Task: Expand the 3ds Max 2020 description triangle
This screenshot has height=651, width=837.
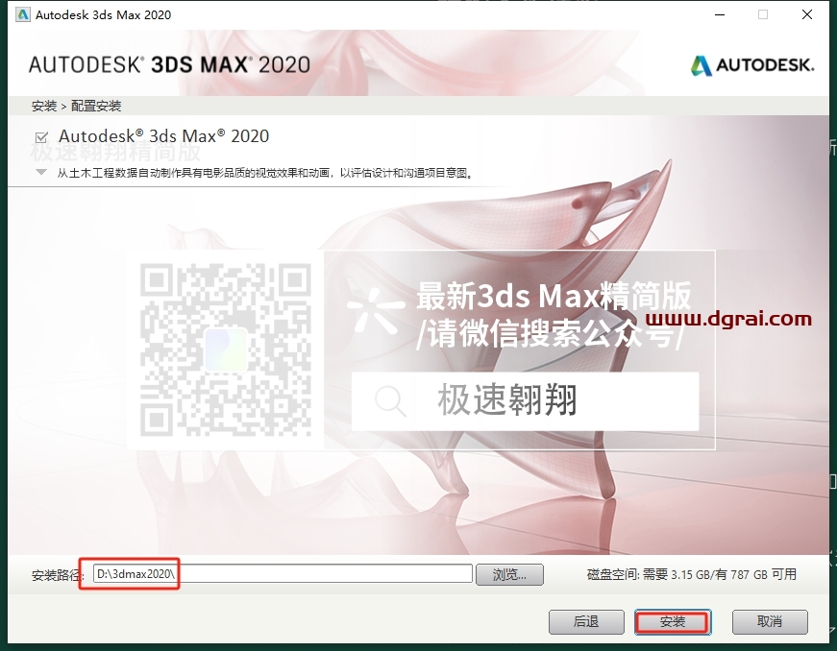Action: click(41, 172)
